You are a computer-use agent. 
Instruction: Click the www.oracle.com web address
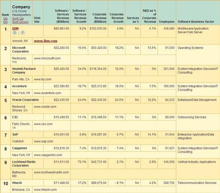(45, 107)
